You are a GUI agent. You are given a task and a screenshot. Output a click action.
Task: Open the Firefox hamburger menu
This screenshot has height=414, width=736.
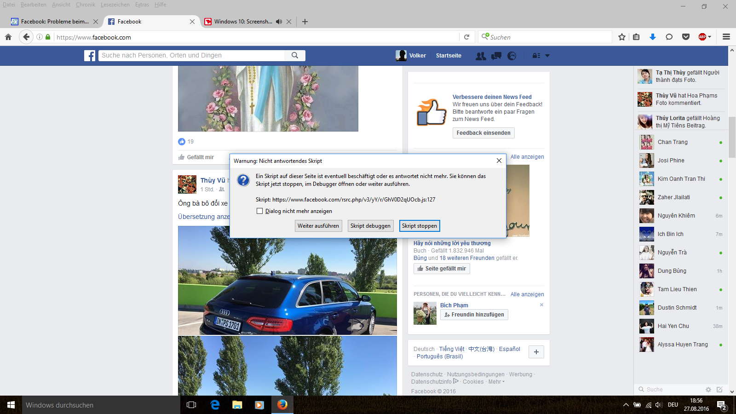(726, 37)
